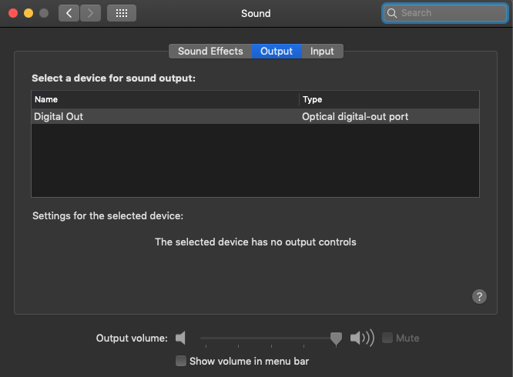Open the Input tab
The width and height of the screenshot is (513, 377).
coord(322,52)
